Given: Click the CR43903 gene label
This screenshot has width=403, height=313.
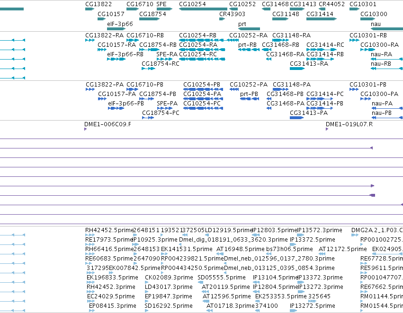Looking at the screenshot, I should 232,14.
